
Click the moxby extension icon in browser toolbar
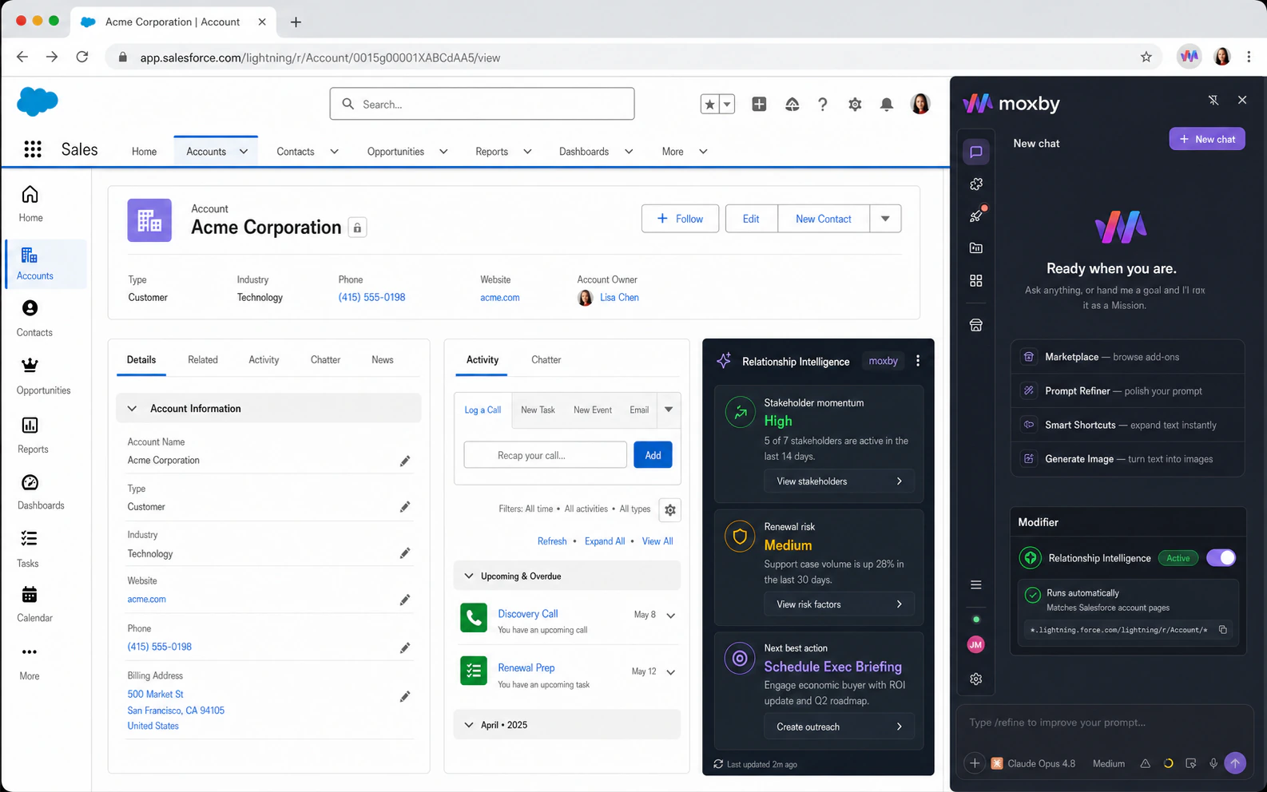[1190, 57]
